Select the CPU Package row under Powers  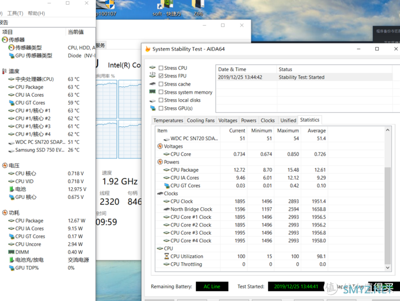coord(269,170)
